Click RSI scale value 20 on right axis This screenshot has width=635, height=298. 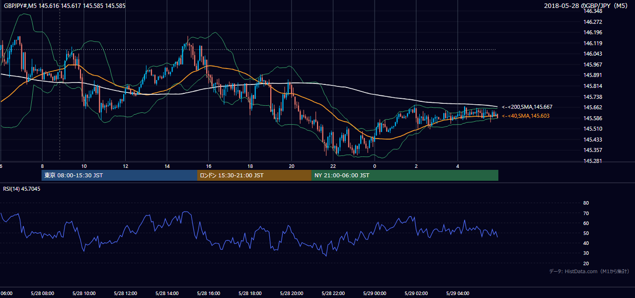(x=586, y=263)
